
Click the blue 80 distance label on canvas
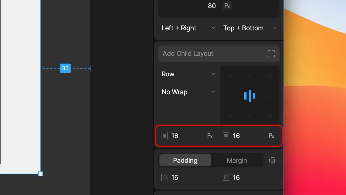(65, 68)
